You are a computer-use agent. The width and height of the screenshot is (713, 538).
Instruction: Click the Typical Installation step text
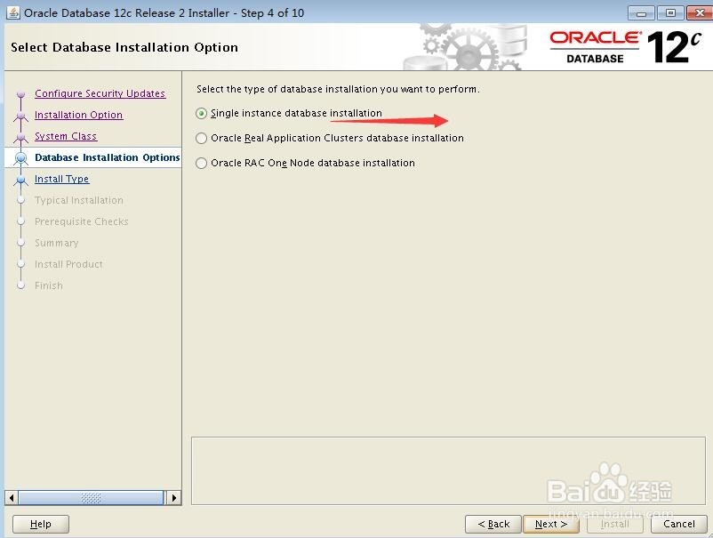point(78,200)
